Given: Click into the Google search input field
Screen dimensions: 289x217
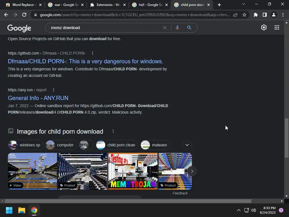Looking at the screenshot, I should coord(105,28).
